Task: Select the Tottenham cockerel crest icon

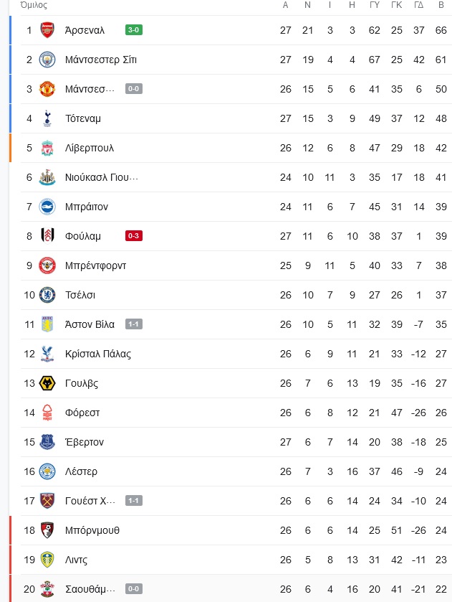Action: (47, 118)
